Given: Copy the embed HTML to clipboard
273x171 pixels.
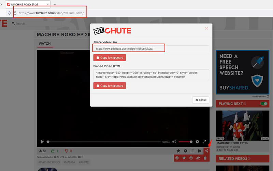Looking at the screenshot, I should tap(110, 86).
